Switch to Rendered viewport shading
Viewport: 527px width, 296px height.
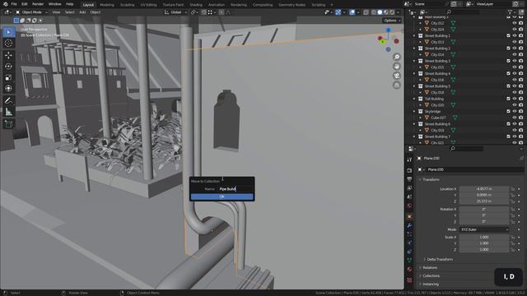(392, 12)
